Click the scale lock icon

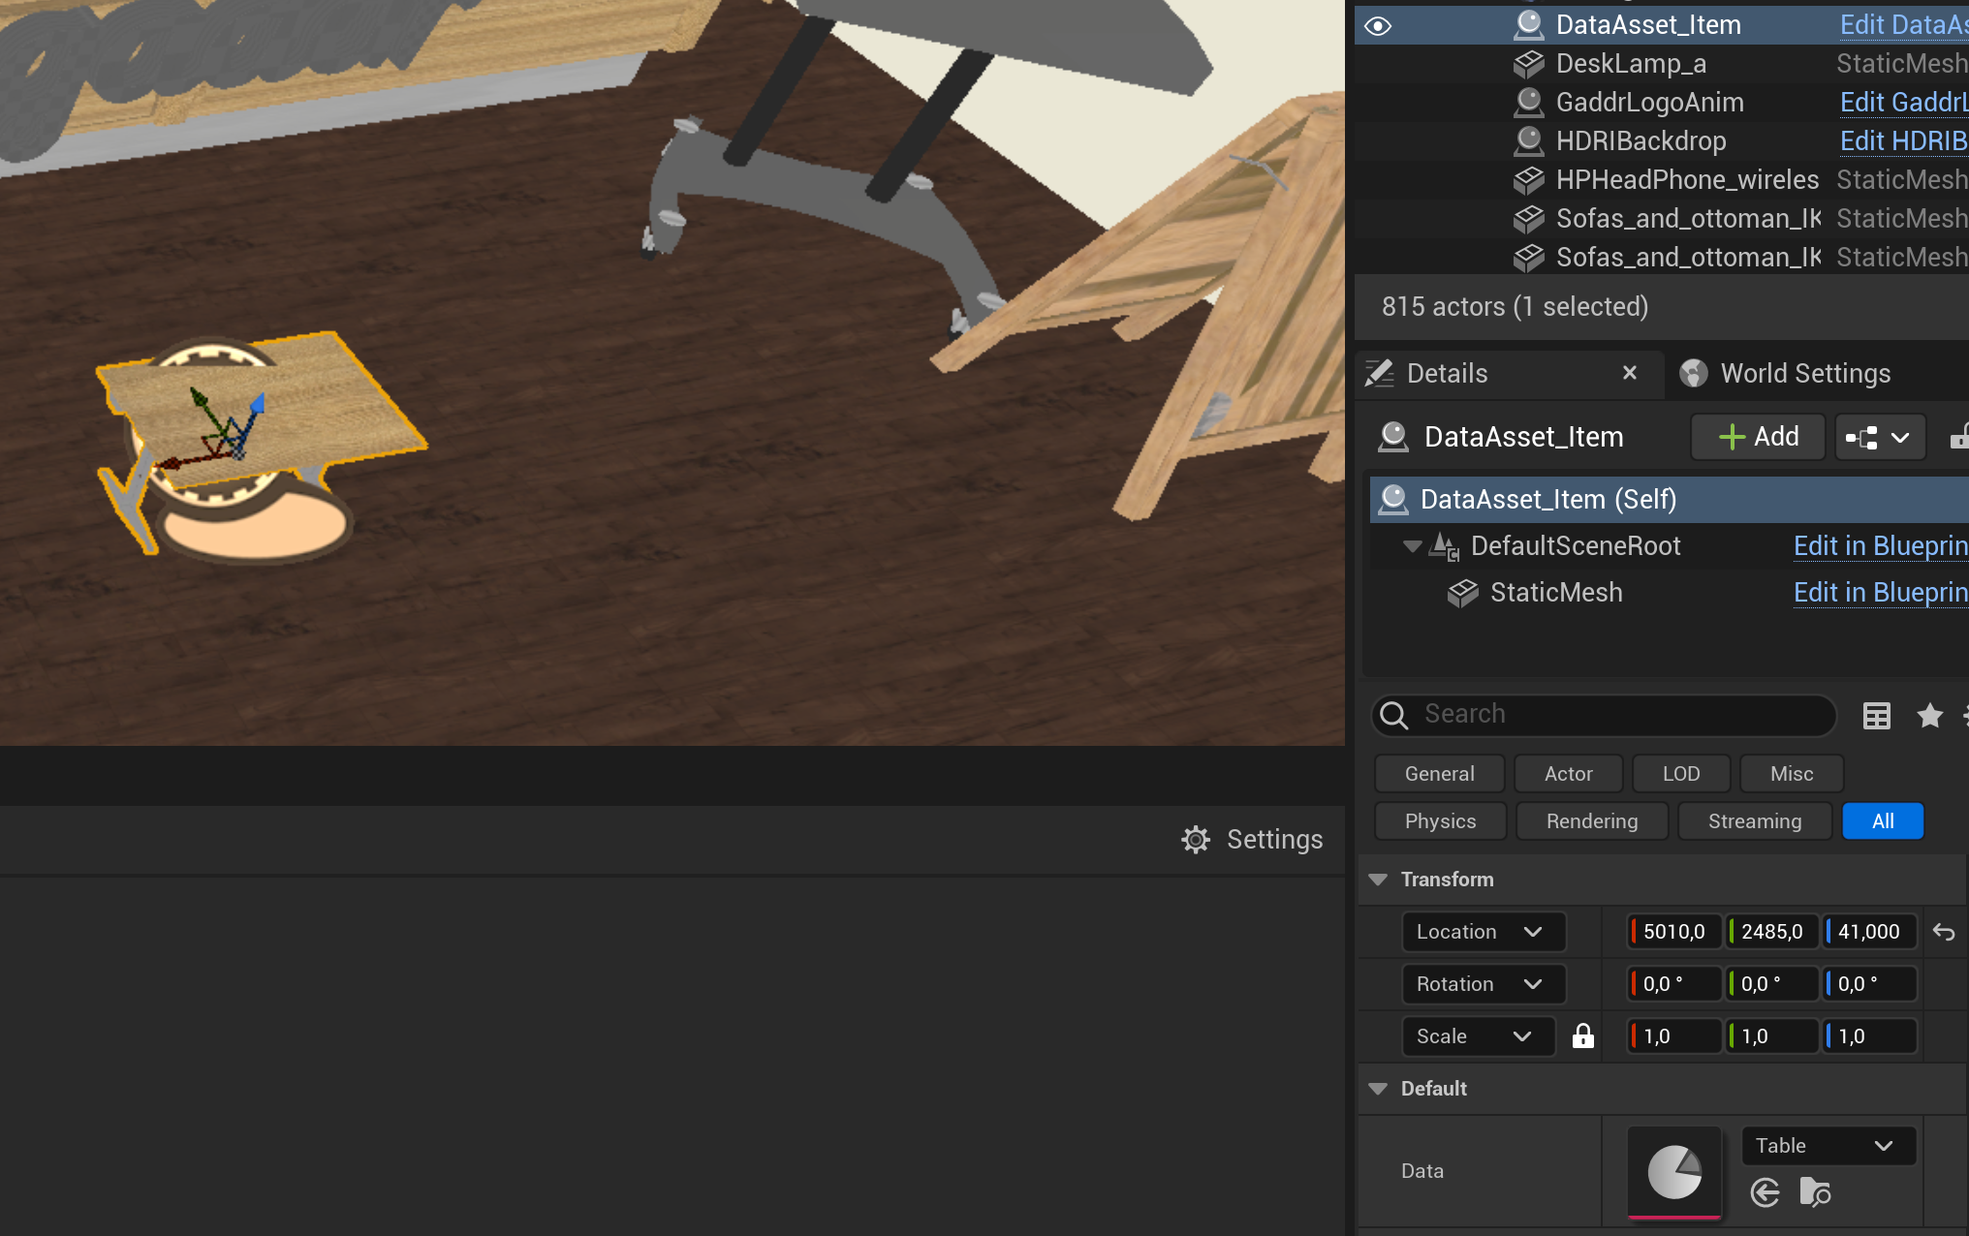tap(1582, 1036)
